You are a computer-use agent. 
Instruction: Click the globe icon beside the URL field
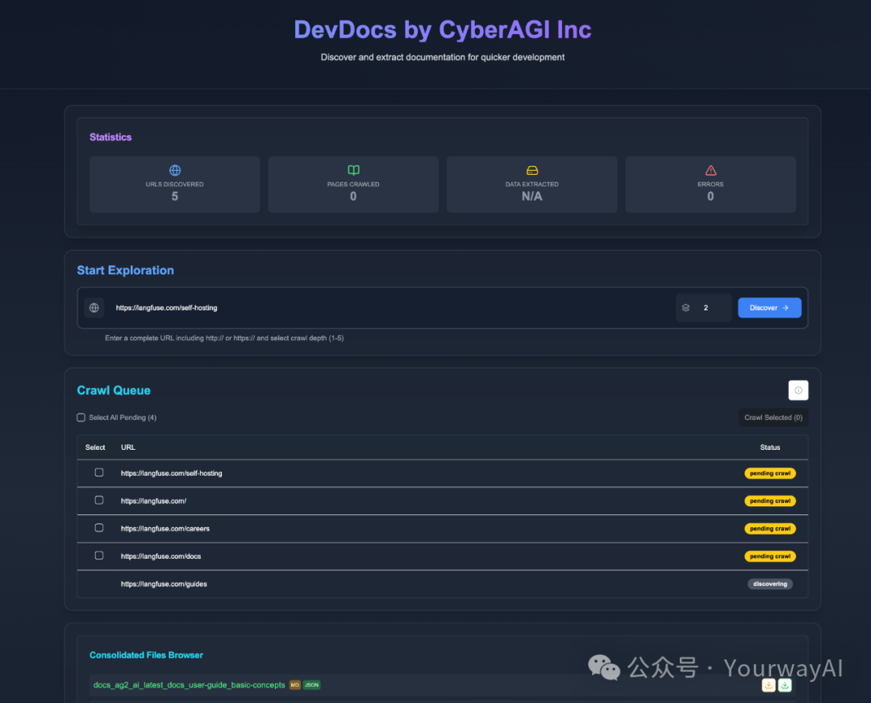[x=94, y=308]
